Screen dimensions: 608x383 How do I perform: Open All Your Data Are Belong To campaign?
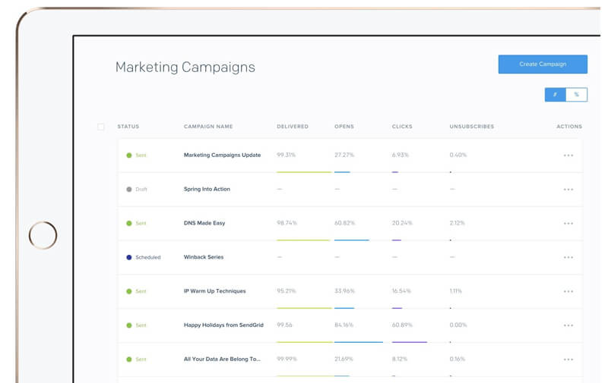pyautogui.click(x=222, y=359)
